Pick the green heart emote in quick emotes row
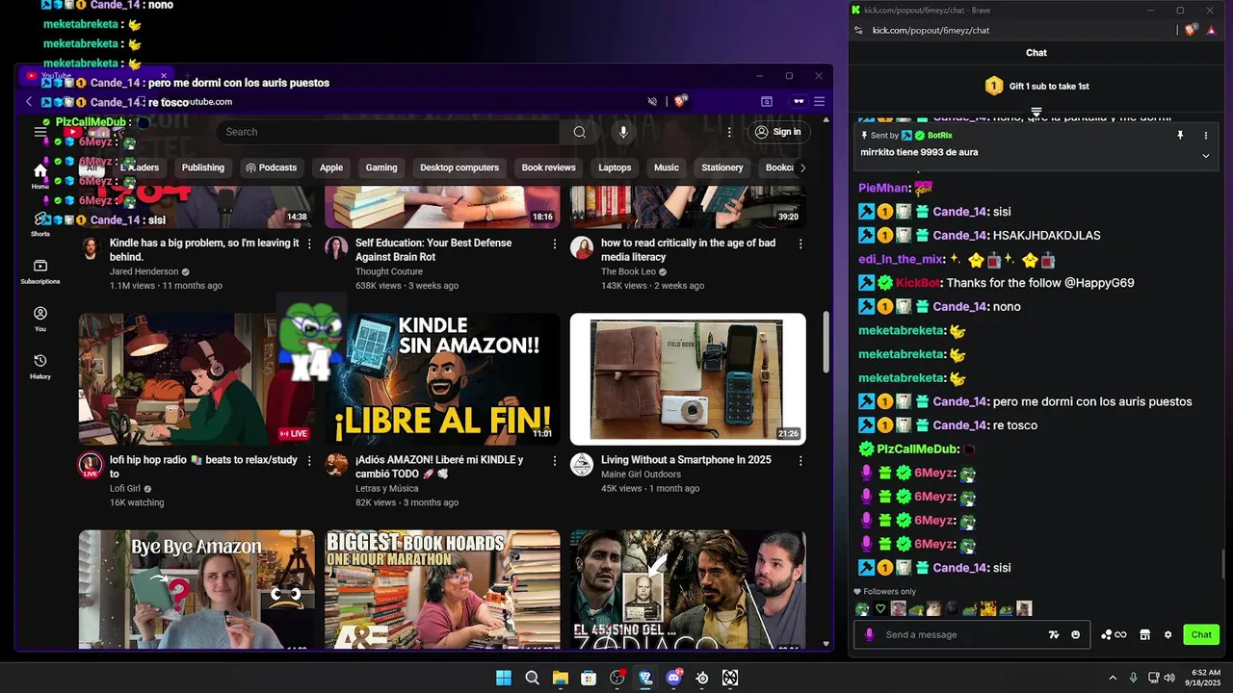The image size is (1233, 693). tap(879, 608)
